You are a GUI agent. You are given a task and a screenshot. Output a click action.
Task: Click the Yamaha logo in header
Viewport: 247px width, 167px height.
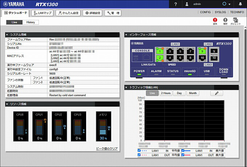click(x=14, y=4)
